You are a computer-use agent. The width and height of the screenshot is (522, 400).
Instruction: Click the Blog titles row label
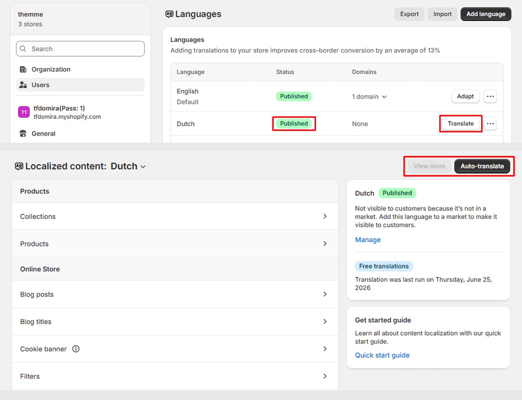tap(36, 322)
